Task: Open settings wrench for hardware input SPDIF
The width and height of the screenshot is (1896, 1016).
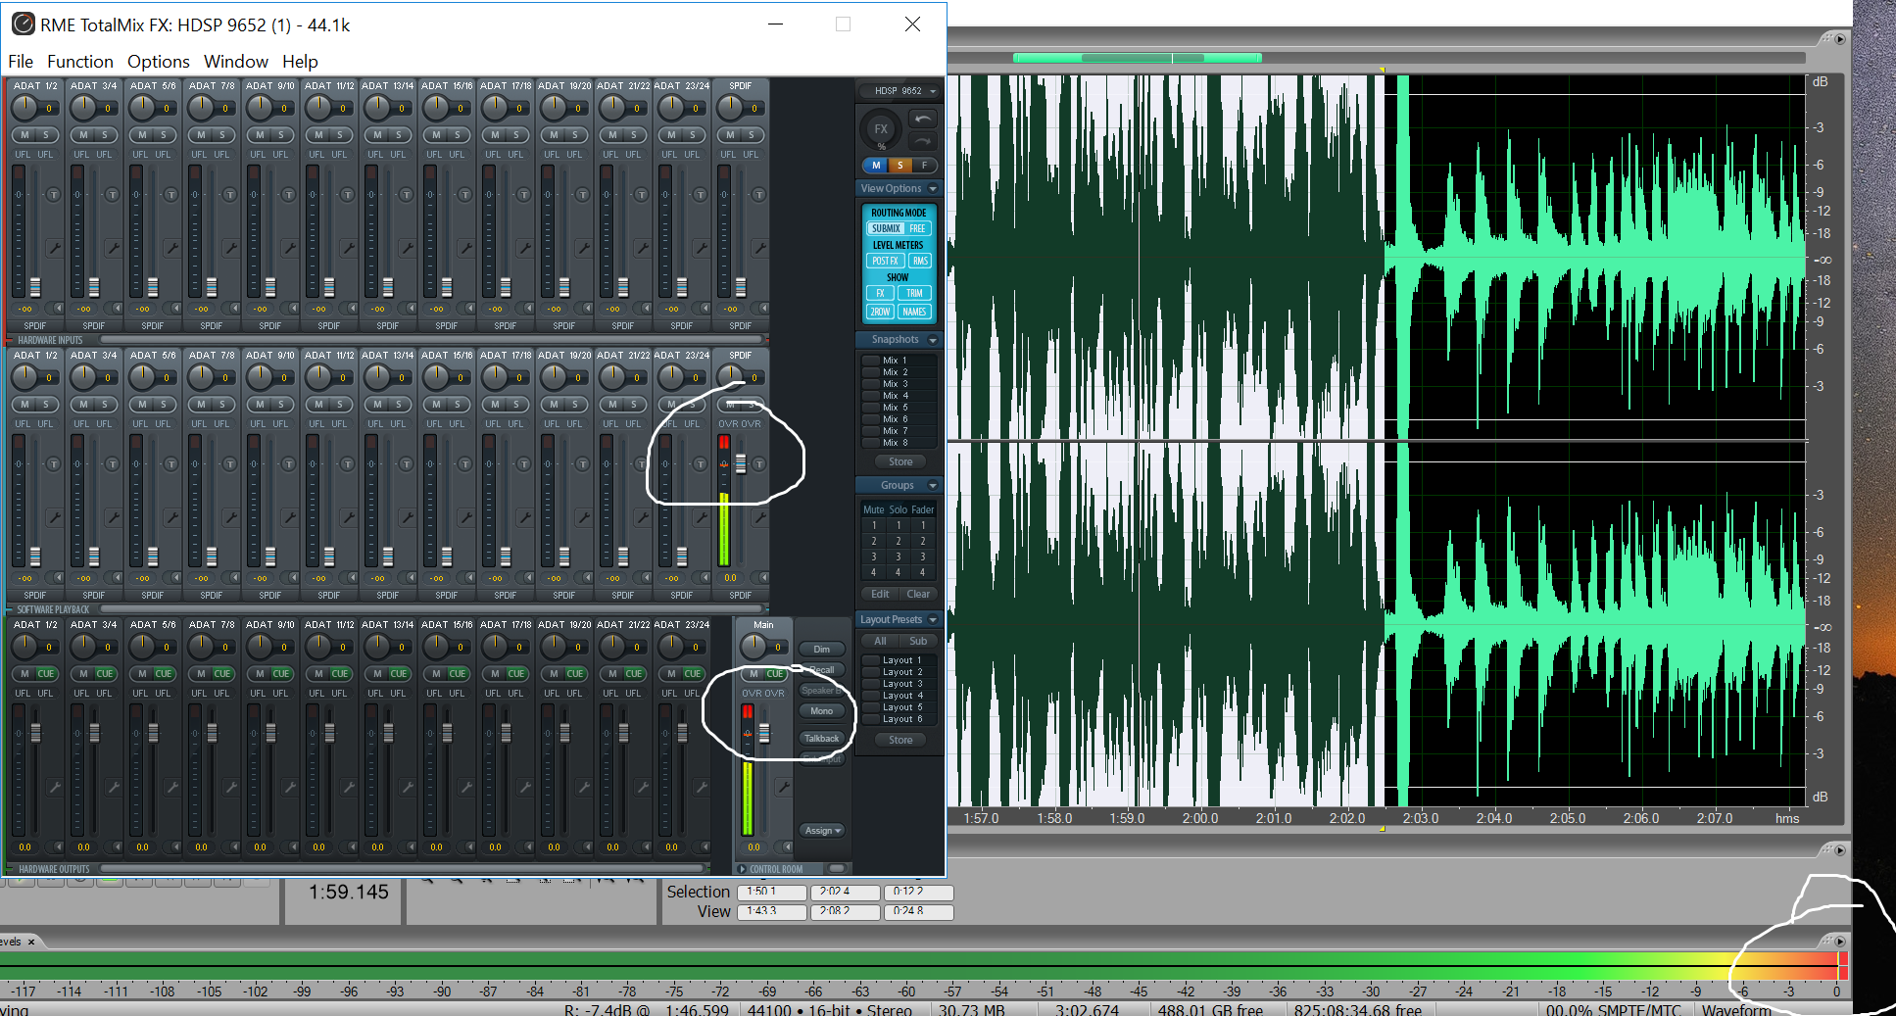Action: [x=759, y=249]
